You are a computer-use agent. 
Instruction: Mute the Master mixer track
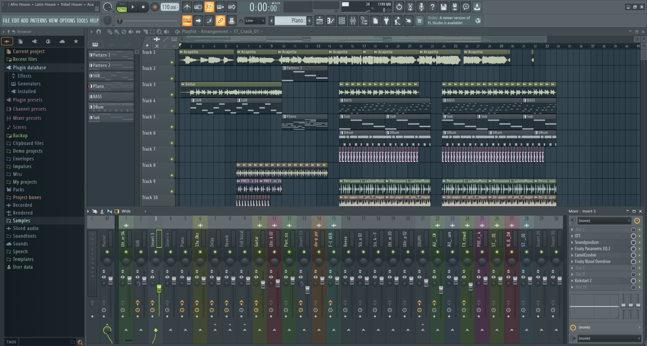pyautogui.click(x=107, y=252)
